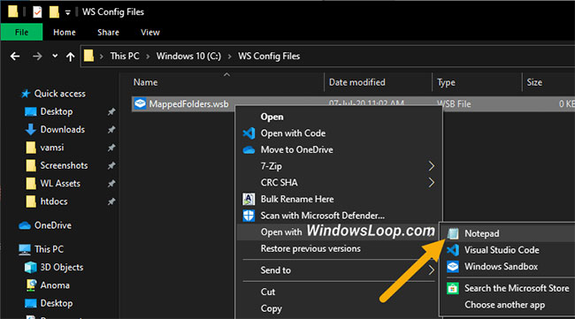Sort files by Date modified column

pos(356,82)
